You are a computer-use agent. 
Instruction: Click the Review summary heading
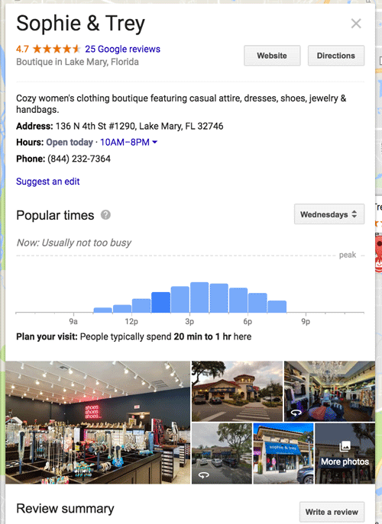coord(65,509)
